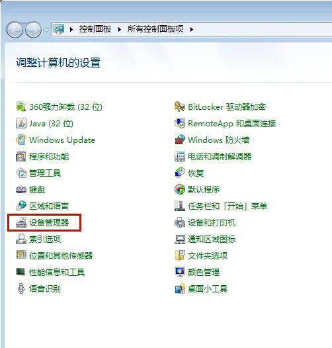Open the 文件夹选项 link
Viewport: 332px width, 348px height.
point(208,255)
